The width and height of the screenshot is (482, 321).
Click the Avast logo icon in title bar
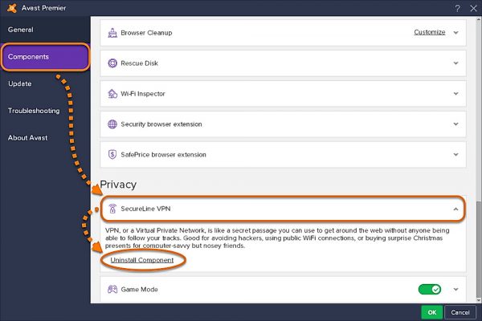point(12,8)
